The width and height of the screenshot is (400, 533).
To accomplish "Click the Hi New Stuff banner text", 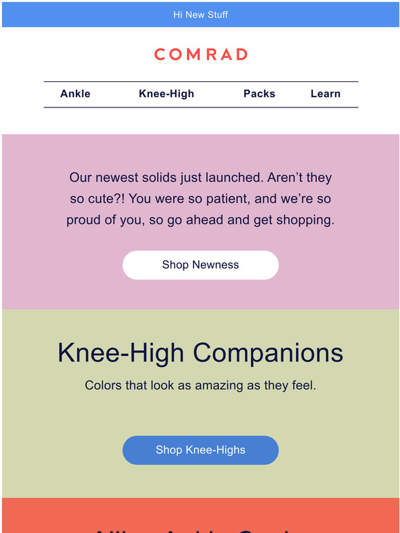I will coord(201,14).
